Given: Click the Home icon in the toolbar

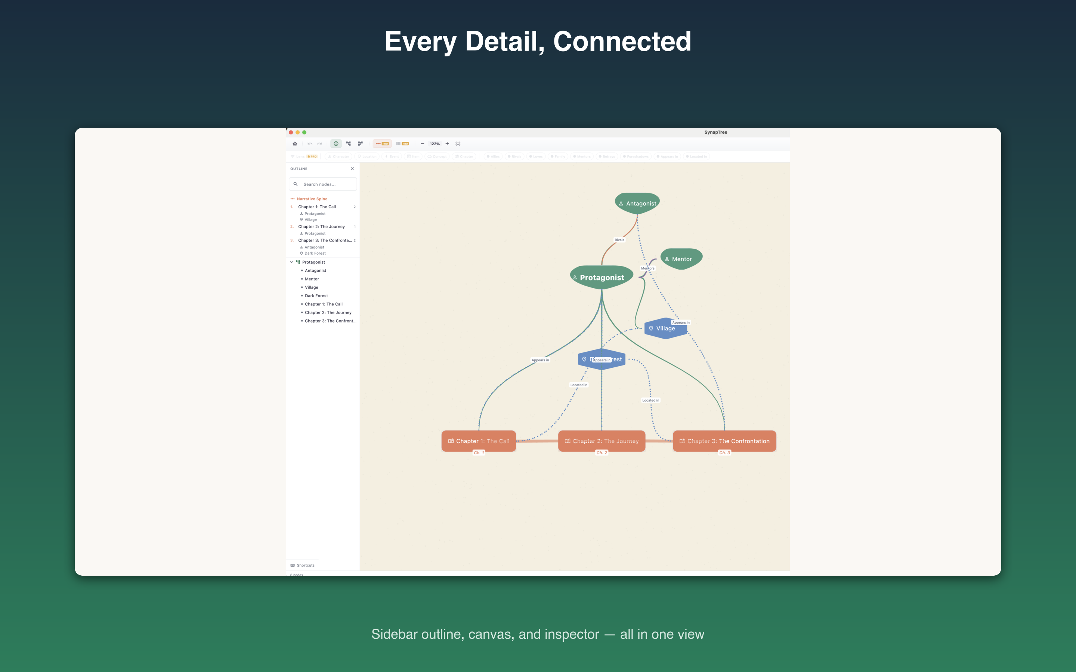Looking at the screenshot, I should coord(295,144).
